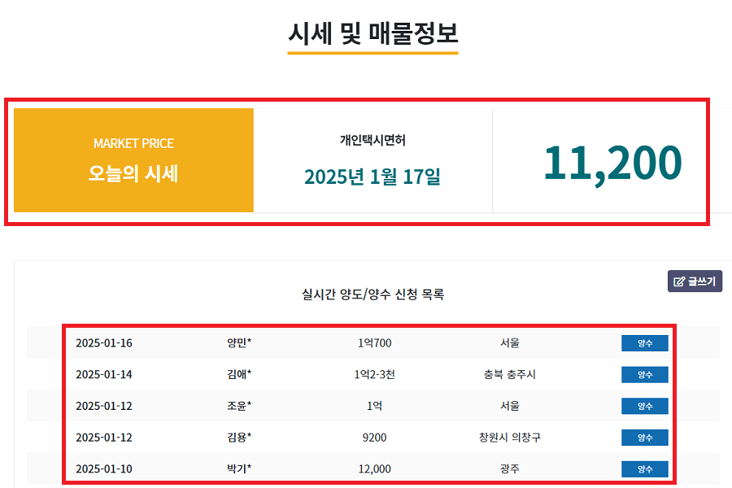The height and width of the screenshot is (488, 732).
Task: Click 양수 for the 김애* 충북 충주시 listing
Action: (x=644, y=374)
